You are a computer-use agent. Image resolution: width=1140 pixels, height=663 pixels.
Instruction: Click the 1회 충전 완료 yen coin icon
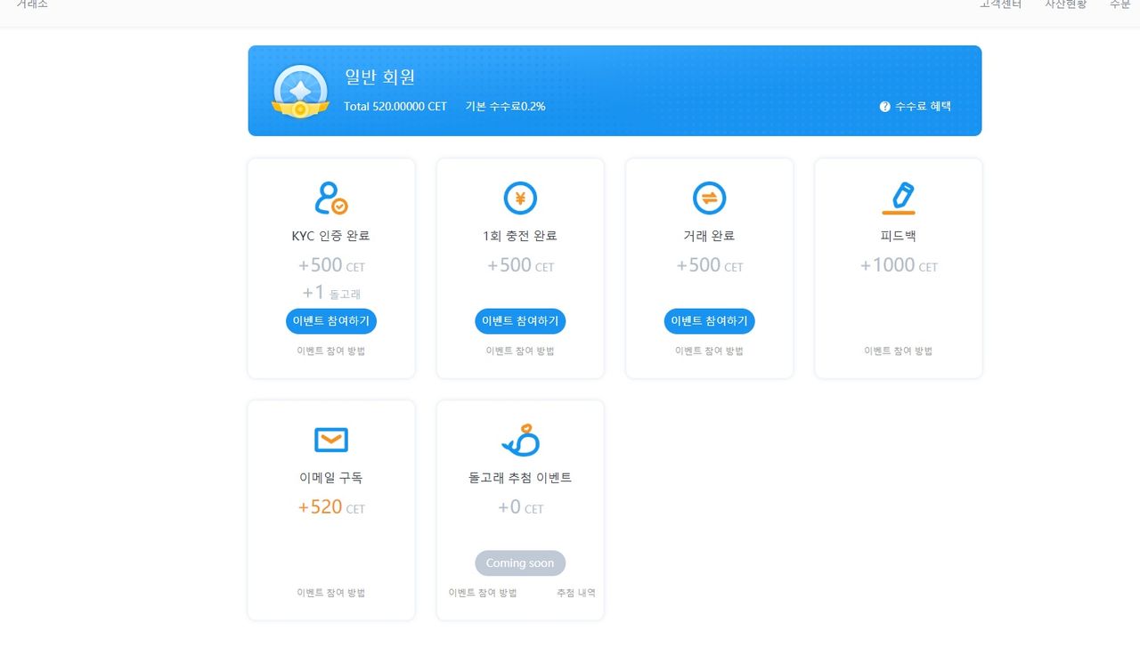(520, 198)
